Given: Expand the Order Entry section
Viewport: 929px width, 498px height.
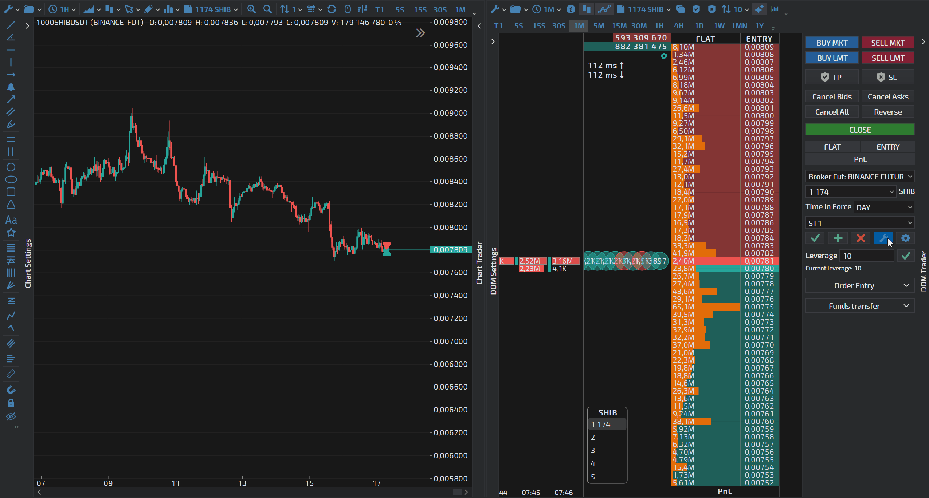Looking at the screenshot, I should [x=860, y=286].
